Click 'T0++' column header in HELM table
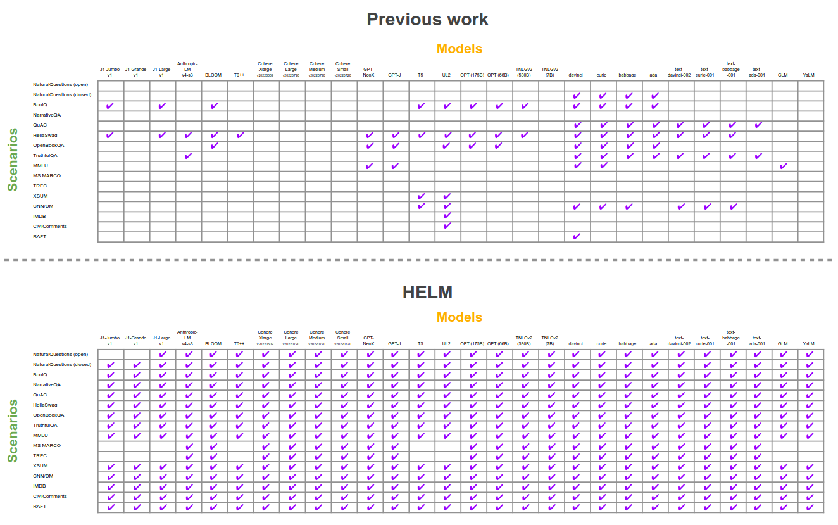 click(239, 344)
